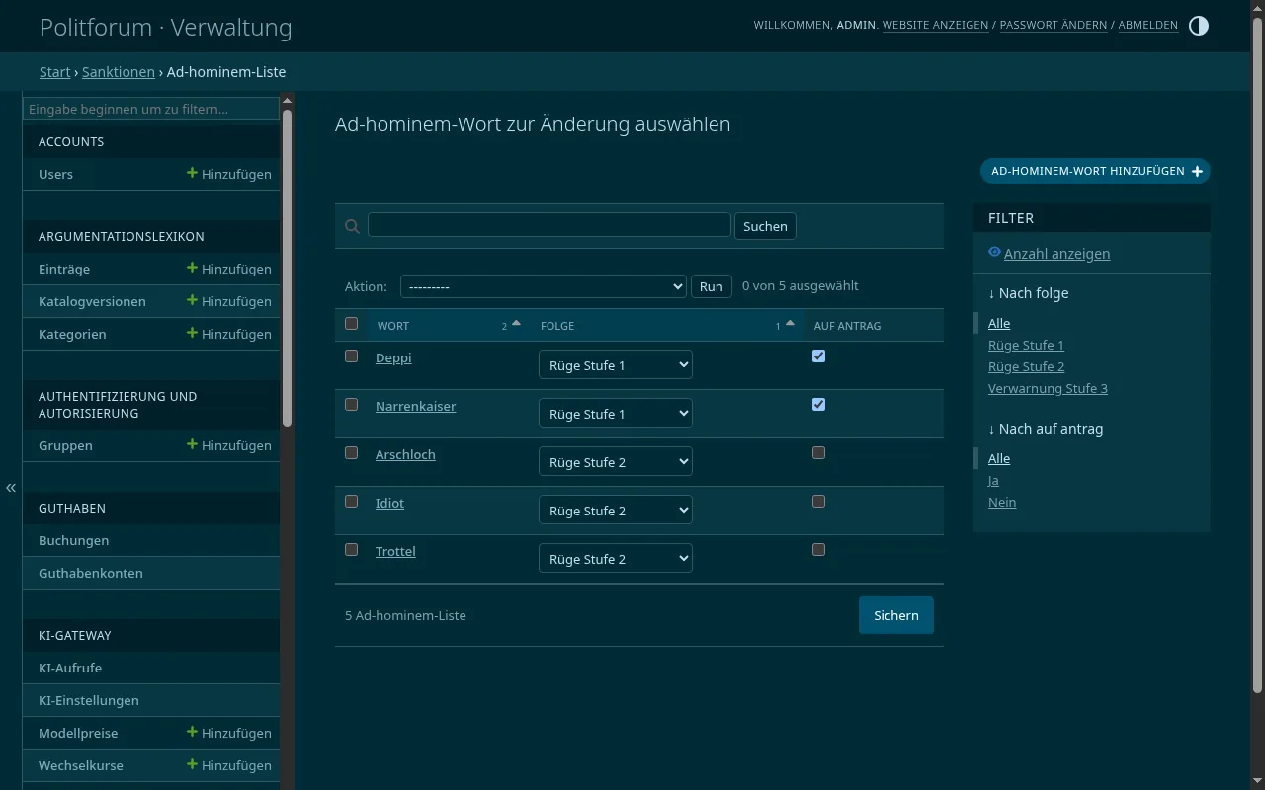Click the plus icon next to Katalogversionen

193,300
